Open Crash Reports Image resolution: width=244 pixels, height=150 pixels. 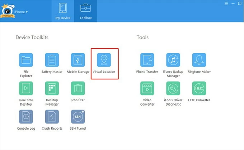52,117
